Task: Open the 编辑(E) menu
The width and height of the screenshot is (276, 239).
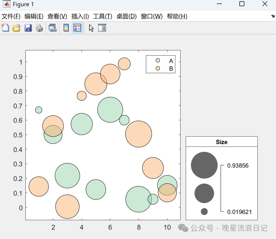Action: (x=34, y=16)
